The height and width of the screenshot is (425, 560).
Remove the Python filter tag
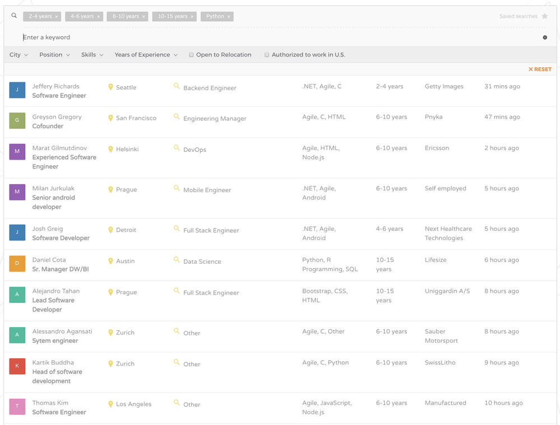pos(228,16)
